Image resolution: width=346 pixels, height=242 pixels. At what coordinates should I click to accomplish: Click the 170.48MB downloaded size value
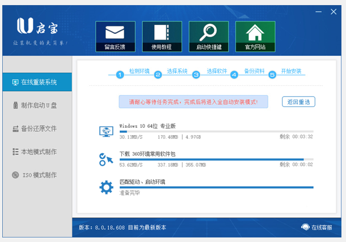168,137
